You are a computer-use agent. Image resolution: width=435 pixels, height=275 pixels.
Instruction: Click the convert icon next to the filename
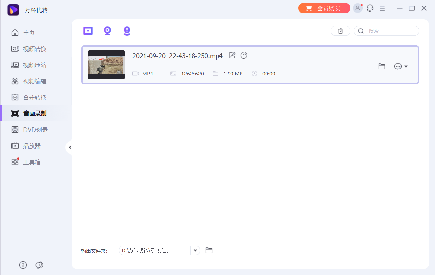pyautogui.click(x=244, y=55)
